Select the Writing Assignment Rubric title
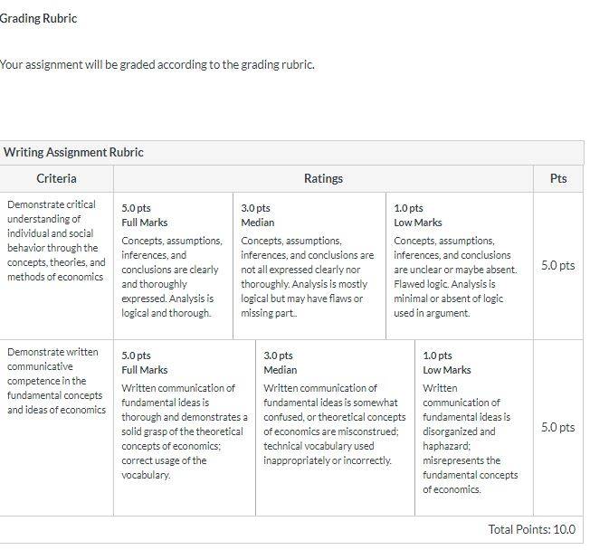 [73, 152]
